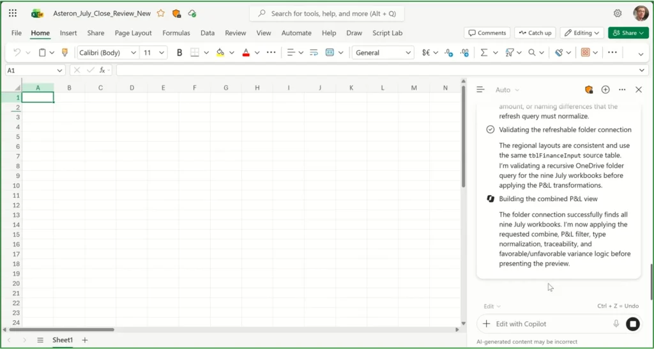
Task: Open the user profile picture
Action: (x=641, y=13)
